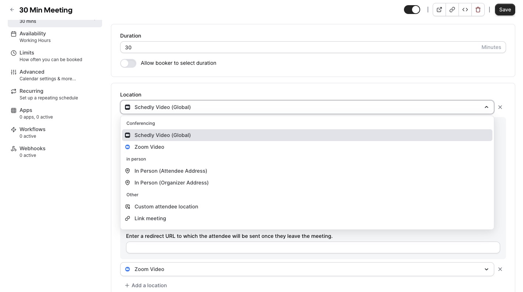
Task: Open the Apps section
Action: [55, 113]
